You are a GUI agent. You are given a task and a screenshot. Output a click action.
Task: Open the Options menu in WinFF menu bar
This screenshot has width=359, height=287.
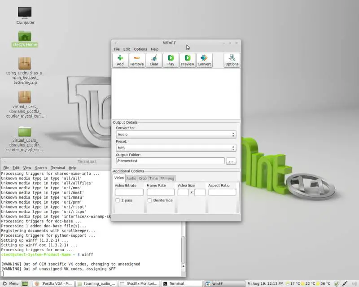tap(140, 49)
